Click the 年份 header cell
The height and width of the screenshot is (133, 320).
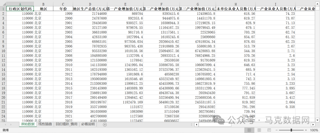[63, 9]
